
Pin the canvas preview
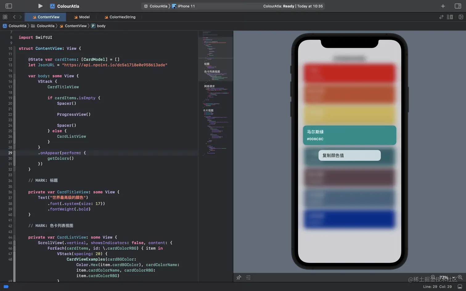(x=239, y=277)
